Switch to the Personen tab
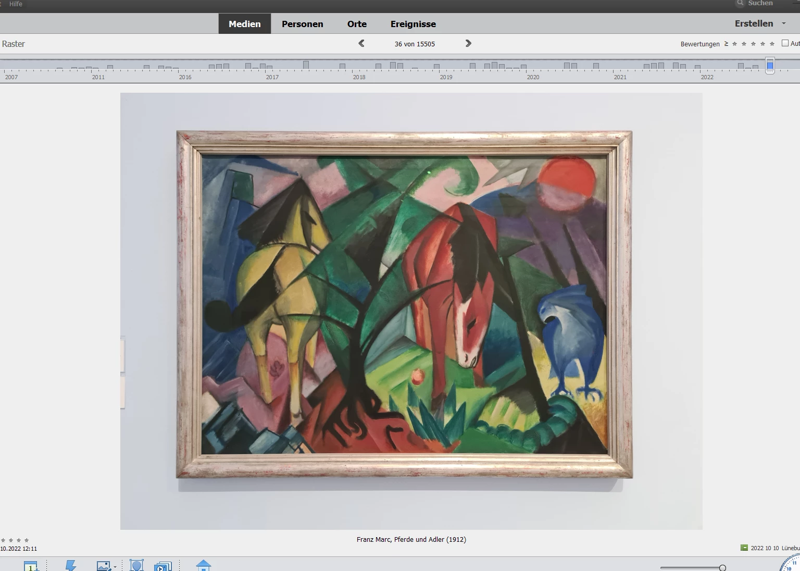This screenshot has height=571, width=800. 302,24
